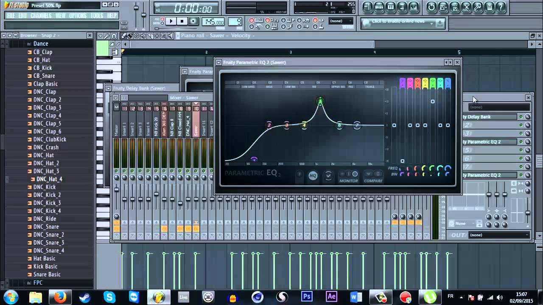Screen dimensions: 543x305
Task: Open the TOOLS menu
Action: pyautogui.click(x=97, y=16)
